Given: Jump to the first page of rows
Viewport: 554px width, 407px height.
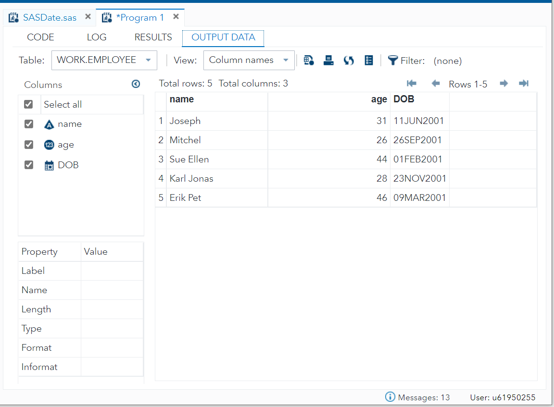Looking at the screenshot, I should click(412, 83).
